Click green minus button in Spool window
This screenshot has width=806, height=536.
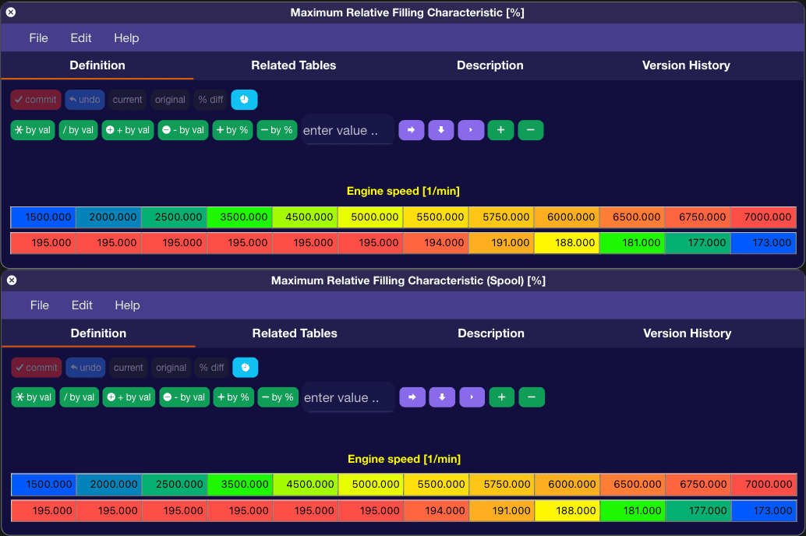tap(532, 397)
